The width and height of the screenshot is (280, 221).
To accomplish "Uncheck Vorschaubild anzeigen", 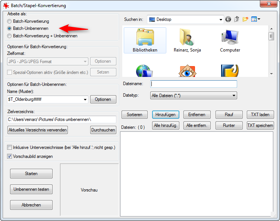I will coord(9,156).
